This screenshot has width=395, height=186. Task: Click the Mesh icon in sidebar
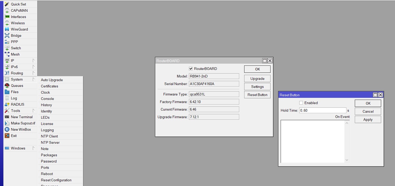click(7, 54)
